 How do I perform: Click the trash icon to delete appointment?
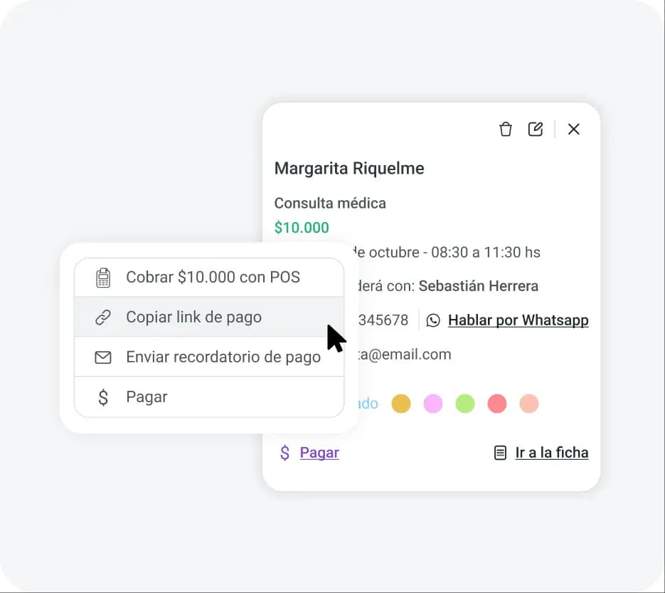(506, 129)
